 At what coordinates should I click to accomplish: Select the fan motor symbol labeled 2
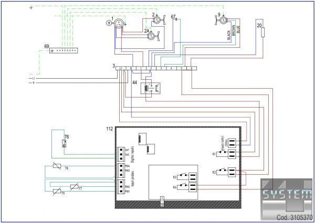tap(156, 19)
